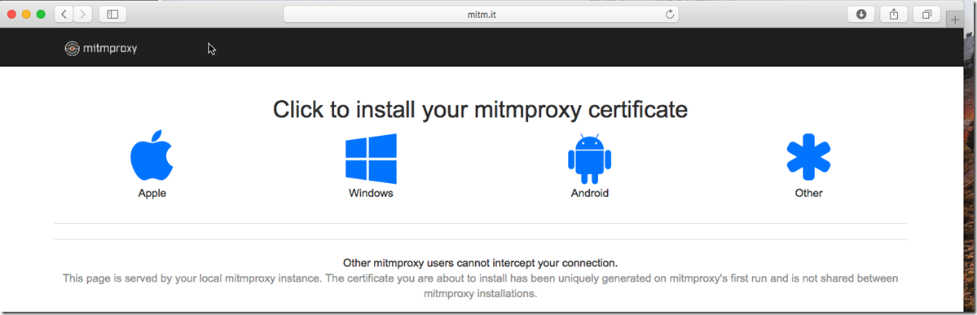Click the Android robot certificate icon
Screen dimensions: 977x315
tap(589, 158)
